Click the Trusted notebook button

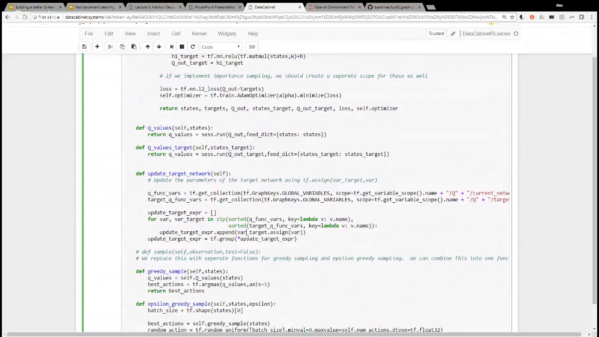pos(436,34)
